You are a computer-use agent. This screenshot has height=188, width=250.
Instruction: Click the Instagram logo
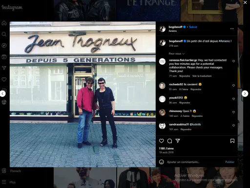click(x=12, y=7)
